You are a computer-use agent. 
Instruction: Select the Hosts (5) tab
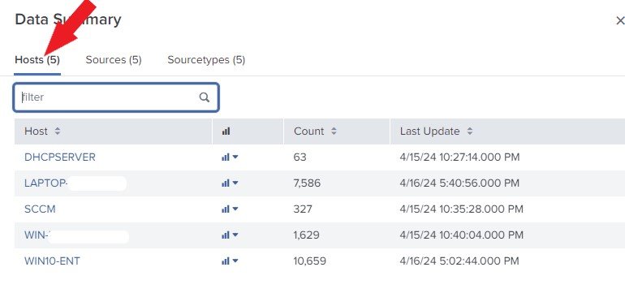point(37,60)
